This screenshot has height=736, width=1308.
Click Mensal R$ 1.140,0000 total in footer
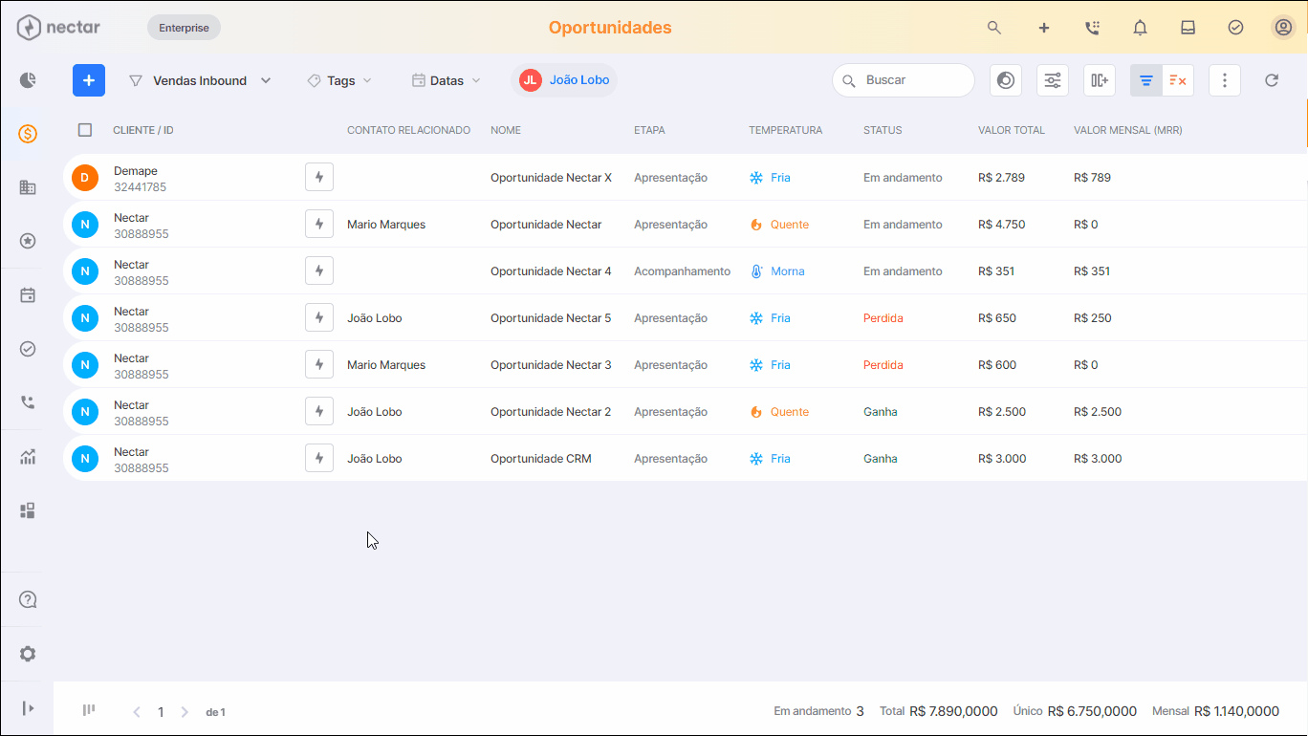point(1215,711)
